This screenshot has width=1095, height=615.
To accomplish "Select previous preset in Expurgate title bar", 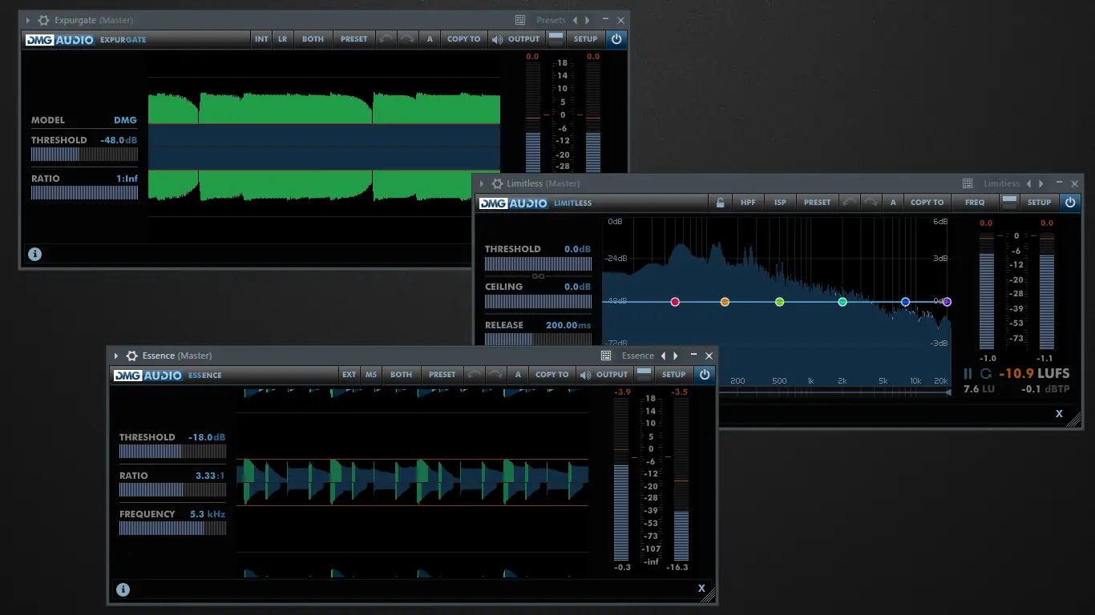I will point(575,20).
